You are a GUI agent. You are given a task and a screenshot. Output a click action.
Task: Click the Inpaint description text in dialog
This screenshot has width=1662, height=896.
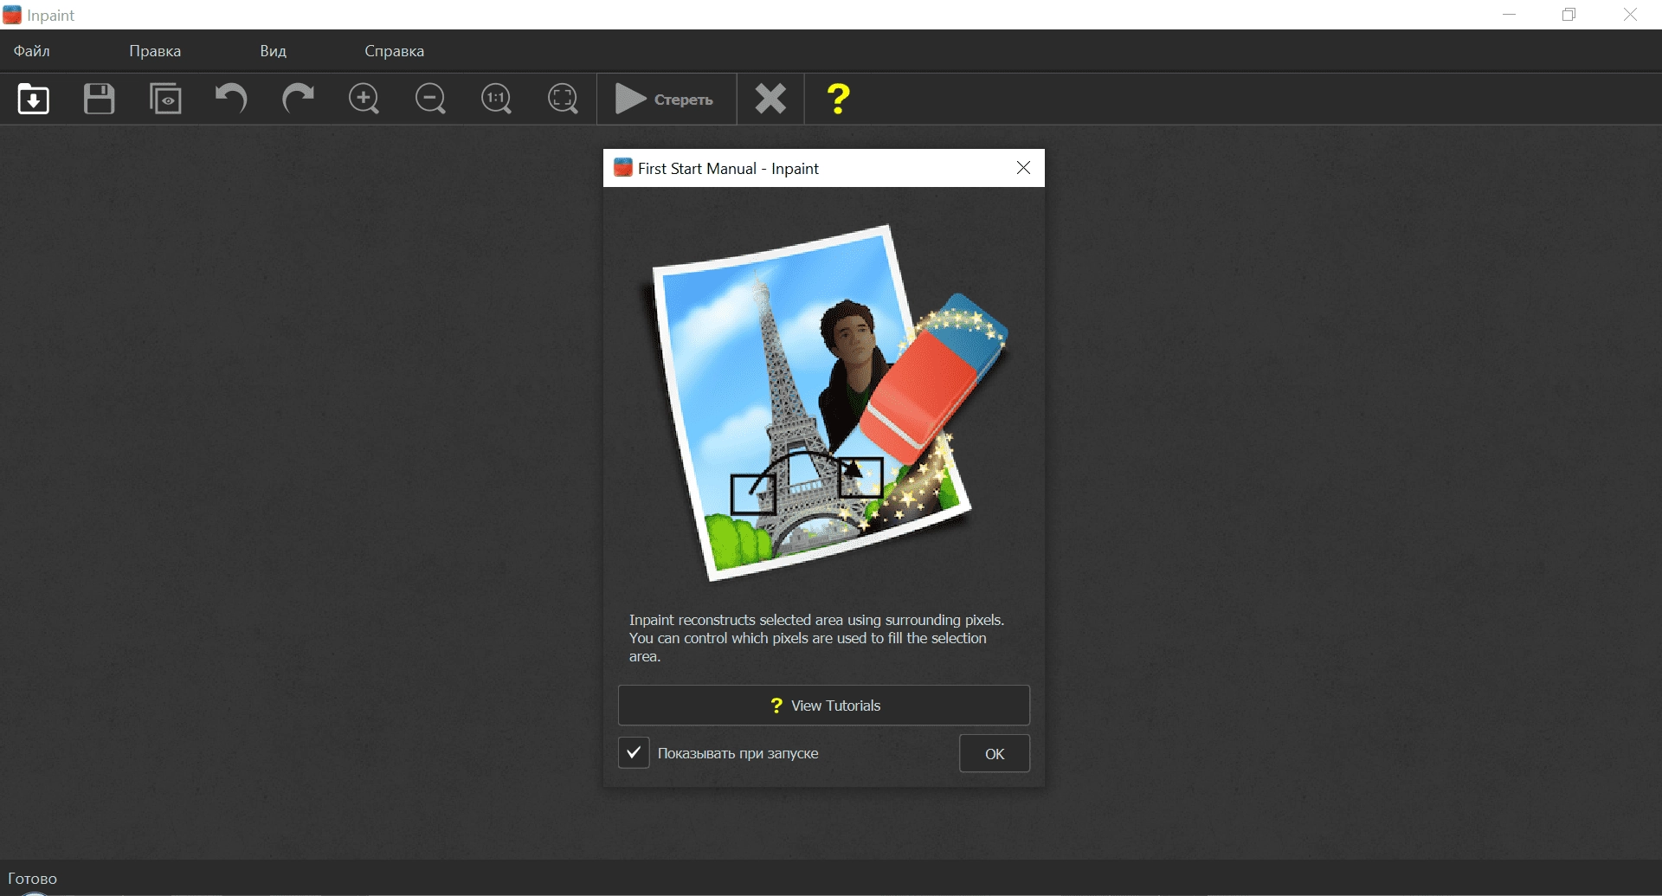[x=816, y=638]
